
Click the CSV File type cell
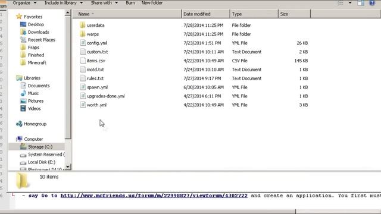click(x=239, y=61)
